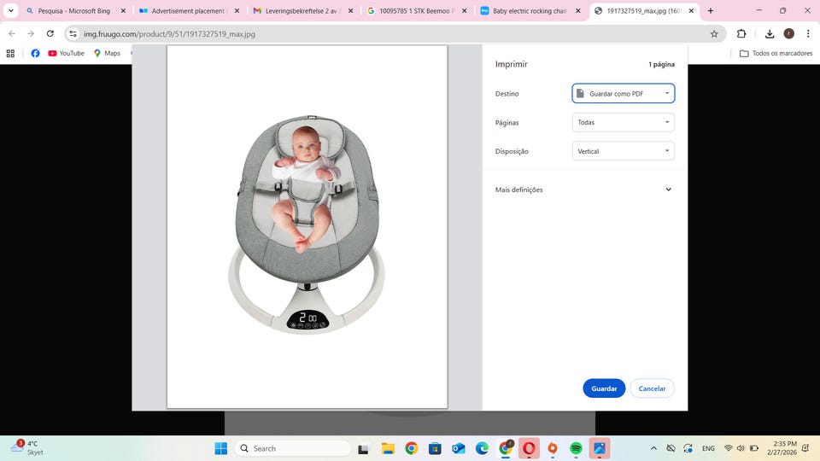Image resolution: width=820 pixels, height=461 pixels.
Task: Open the clock showing 2:35 PM
Action: tap(782, 448)
